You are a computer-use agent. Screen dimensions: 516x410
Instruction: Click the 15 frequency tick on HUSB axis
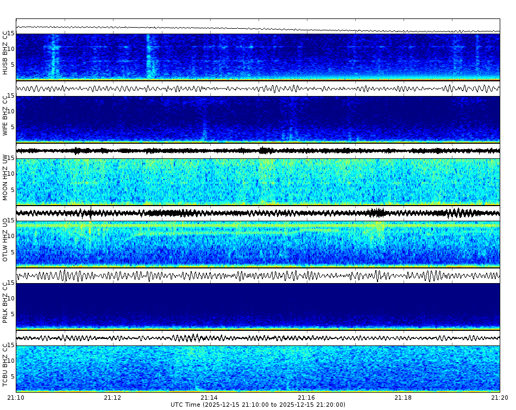click(12, 34)
